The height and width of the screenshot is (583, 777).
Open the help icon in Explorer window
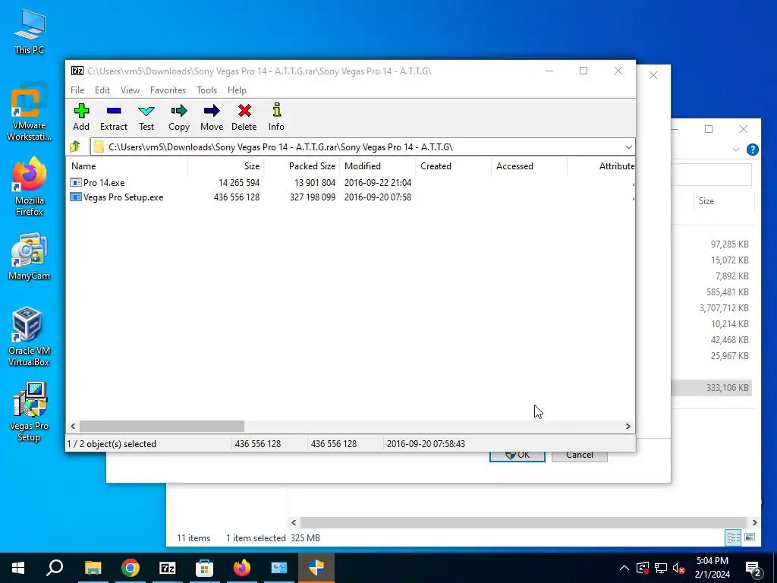coord(752,150)
